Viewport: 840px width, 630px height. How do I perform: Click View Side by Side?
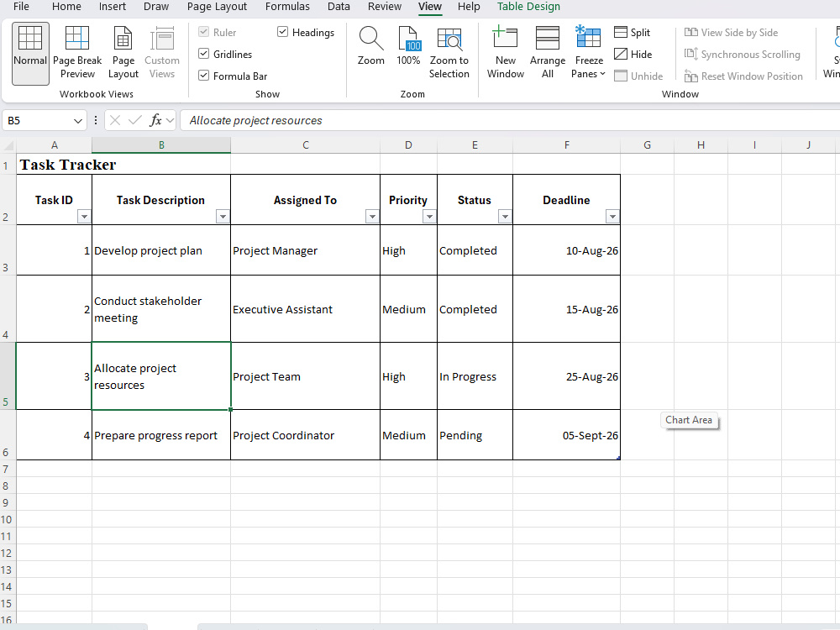[x=732, y=32]
